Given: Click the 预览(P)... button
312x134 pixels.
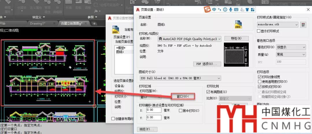Looking at the screenshot, I should point(148,129).
